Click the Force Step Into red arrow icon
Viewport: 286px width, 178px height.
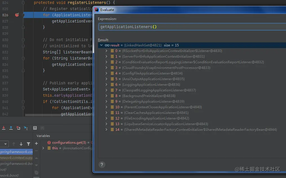[3, 128]
